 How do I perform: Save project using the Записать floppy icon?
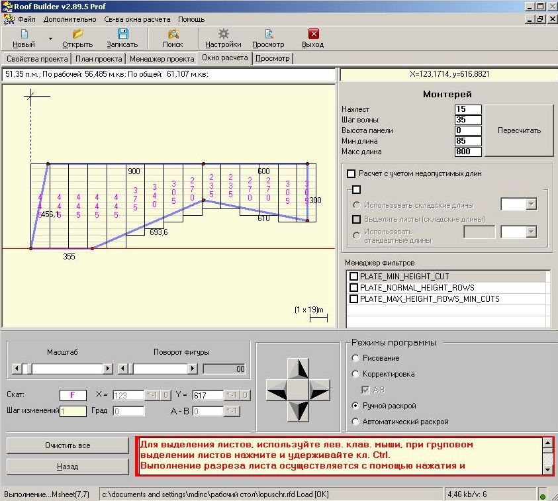click(x=122, y=34)
